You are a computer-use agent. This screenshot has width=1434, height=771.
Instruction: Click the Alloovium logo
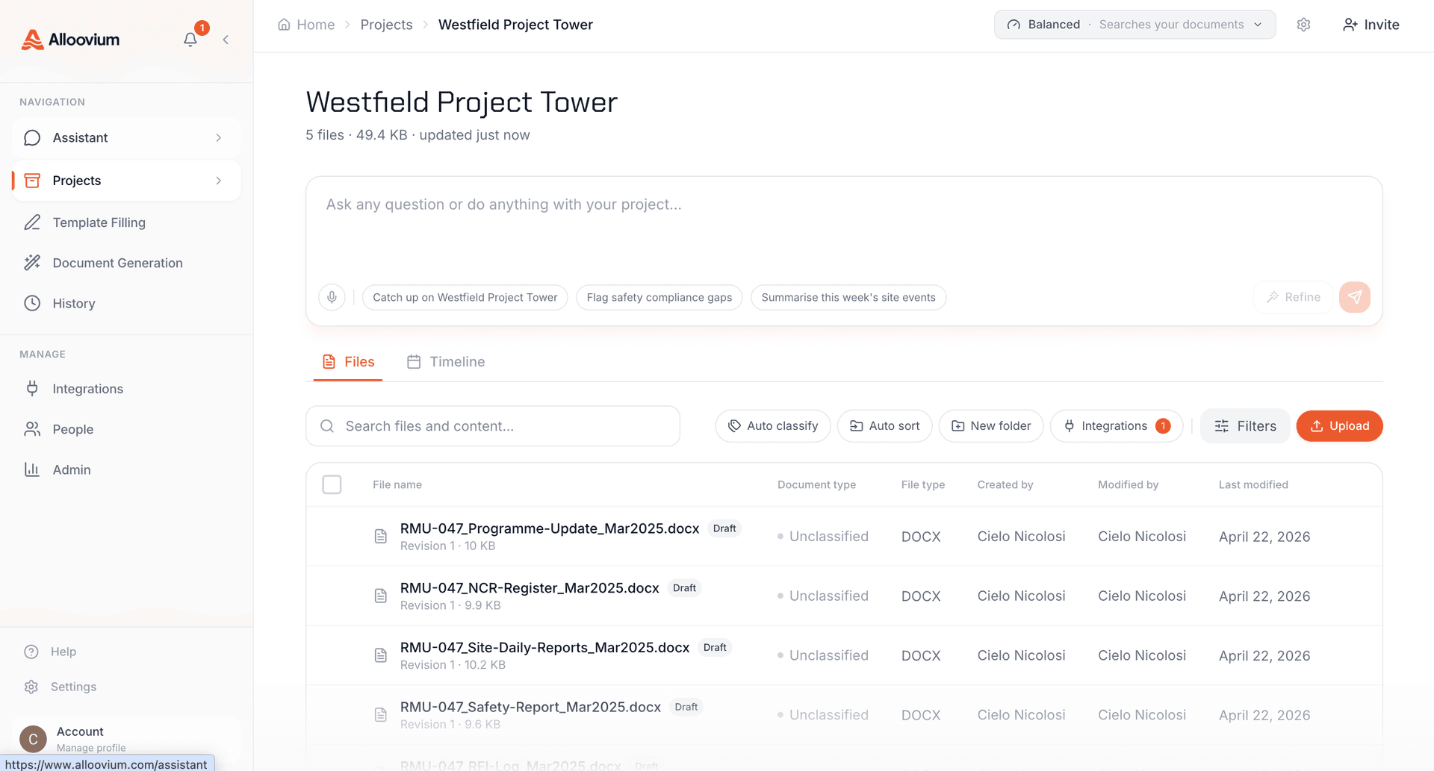(x=70, y=40)
